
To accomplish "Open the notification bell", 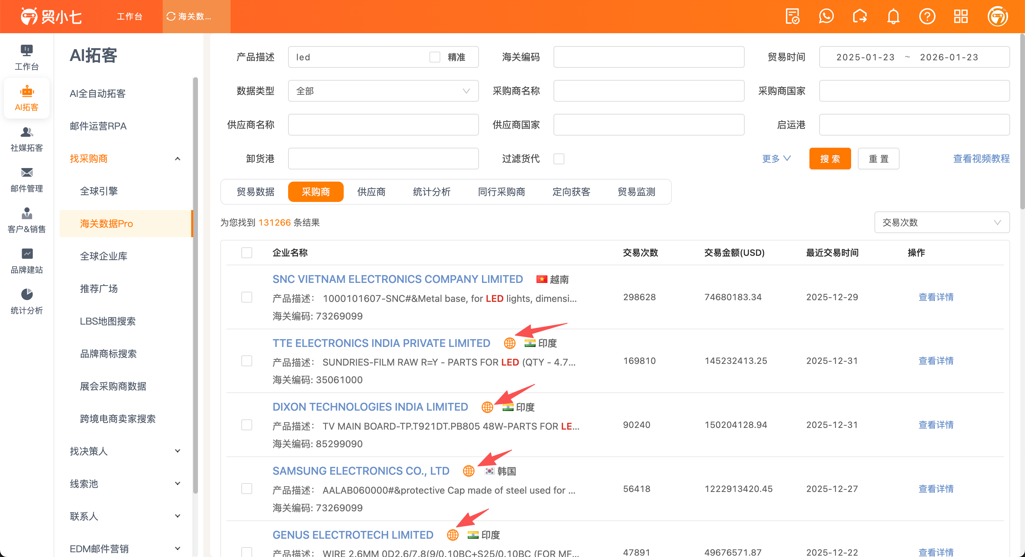I will click(x=893, y=16).
